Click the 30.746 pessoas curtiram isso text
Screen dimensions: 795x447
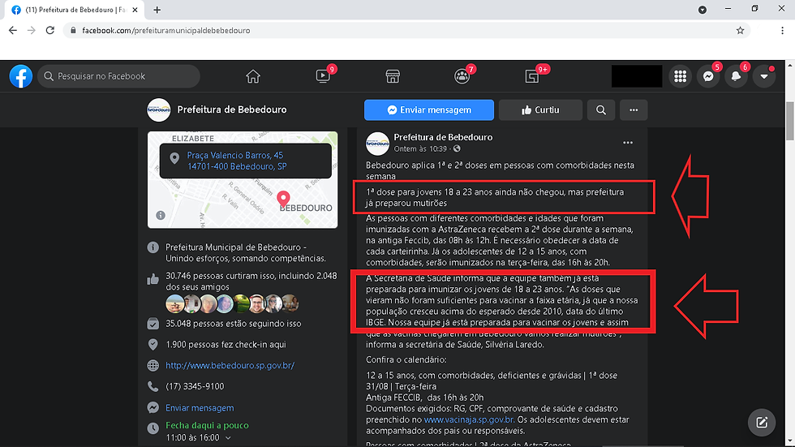click(251, 282)
